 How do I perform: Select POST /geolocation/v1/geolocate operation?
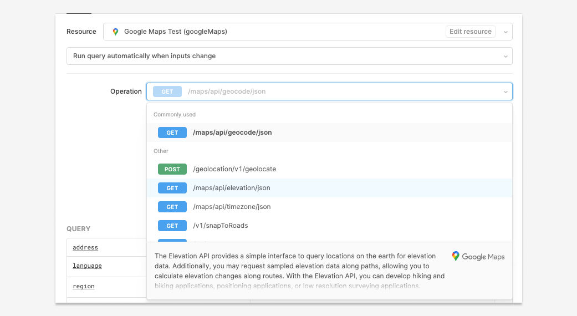coord(329,169)
